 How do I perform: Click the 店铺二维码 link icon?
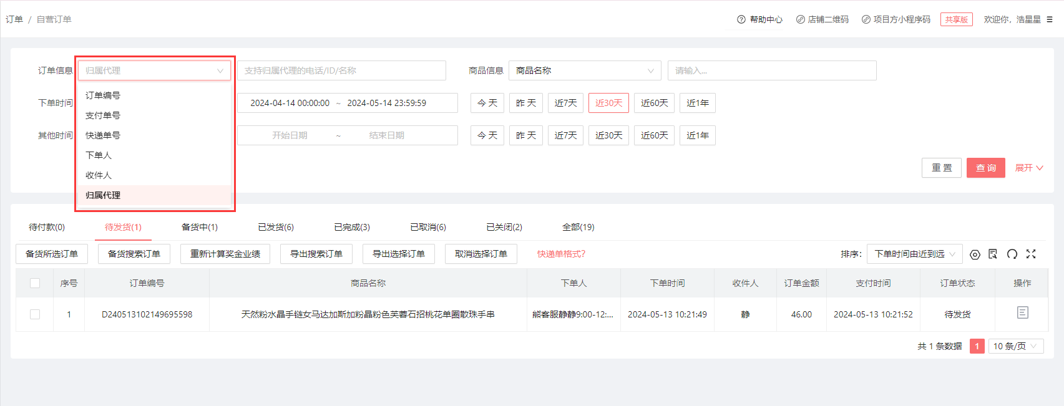click(800, 19)
